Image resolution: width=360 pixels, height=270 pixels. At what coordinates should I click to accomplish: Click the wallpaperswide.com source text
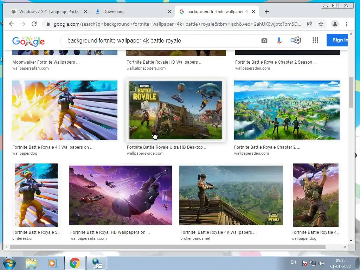click(145, 153)
